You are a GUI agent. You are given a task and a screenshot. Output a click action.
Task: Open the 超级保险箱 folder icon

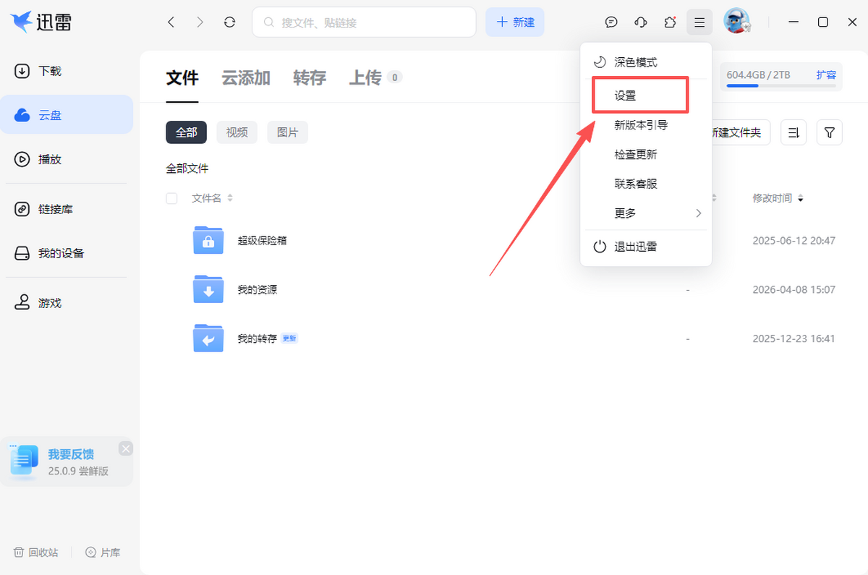(208, 240)
